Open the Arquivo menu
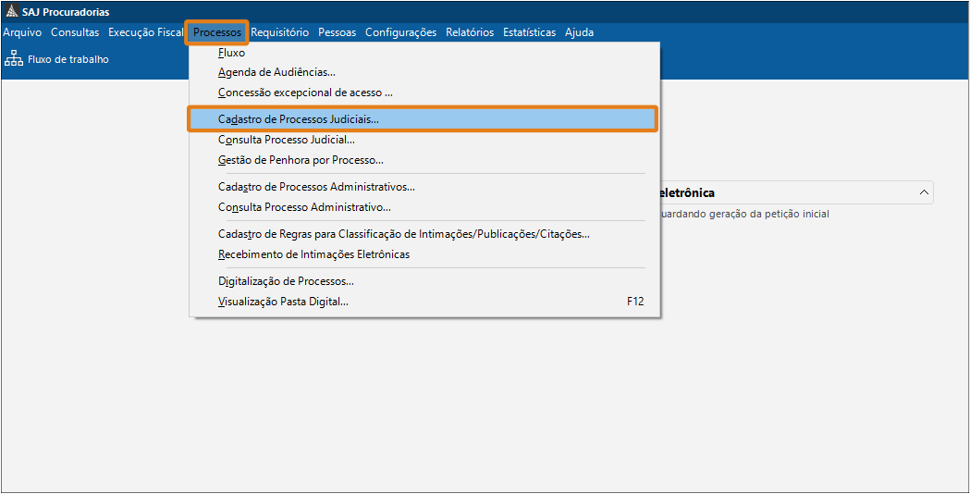Image resolution: width=970 pixels, height=494 pixels. pos(22,32)
